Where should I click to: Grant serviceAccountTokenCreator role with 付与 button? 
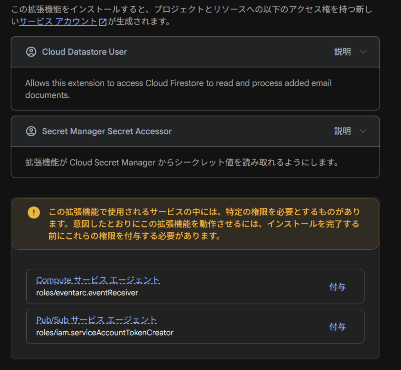337,327
